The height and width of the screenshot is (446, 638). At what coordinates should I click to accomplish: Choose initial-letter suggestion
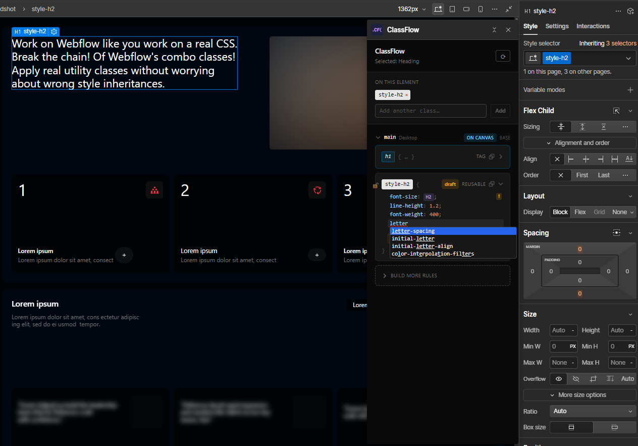[x=453, y=238]
